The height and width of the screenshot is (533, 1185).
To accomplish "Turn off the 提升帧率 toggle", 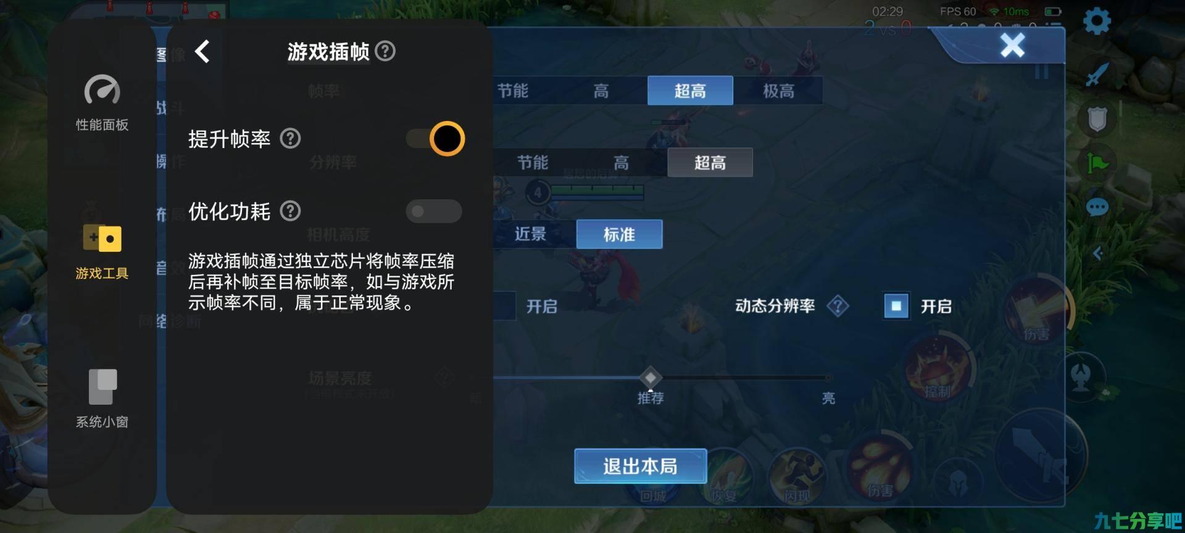I will [x=434, y=139].
